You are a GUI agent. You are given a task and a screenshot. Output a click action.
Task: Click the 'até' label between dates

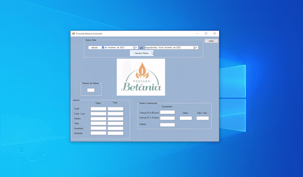(x=141, y=48)
